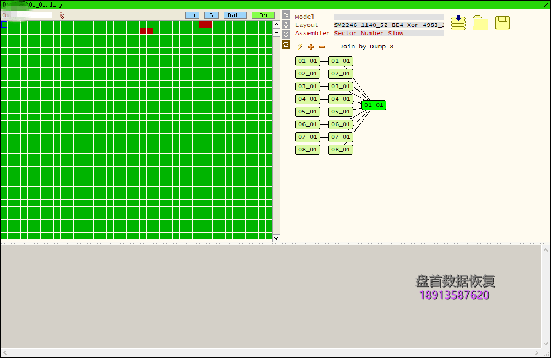
Task: Click the load dumps stack icon
Action: [x=458, y=23]
